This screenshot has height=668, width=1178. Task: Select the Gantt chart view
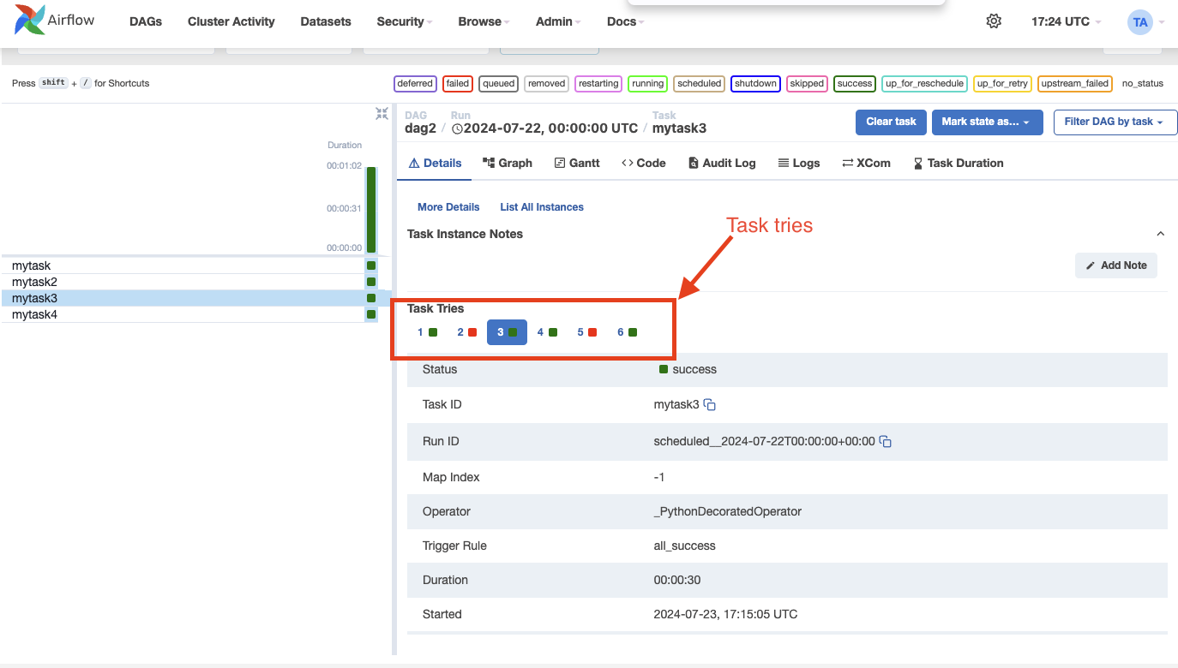[576, 163]
